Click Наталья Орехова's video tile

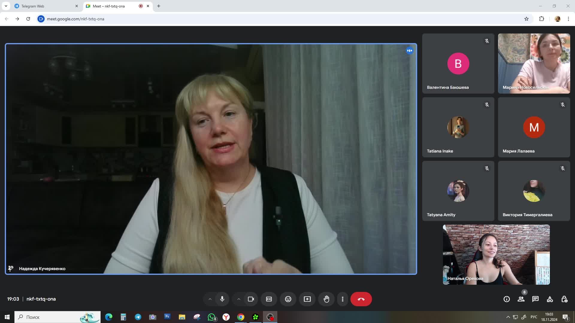pos(496,255)
